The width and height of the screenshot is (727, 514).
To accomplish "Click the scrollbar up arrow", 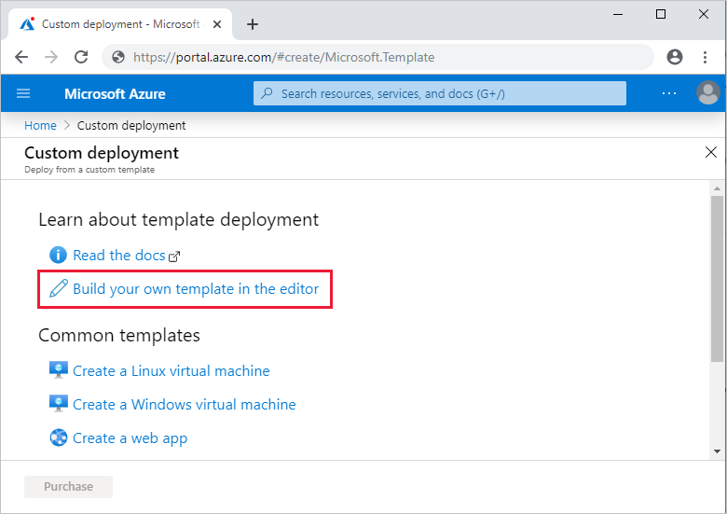I will click(x=718, y=188).
